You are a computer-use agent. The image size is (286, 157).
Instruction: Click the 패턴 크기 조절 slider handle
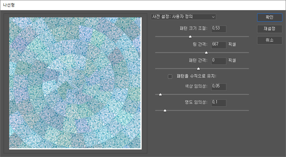click(x=190, y=37)
